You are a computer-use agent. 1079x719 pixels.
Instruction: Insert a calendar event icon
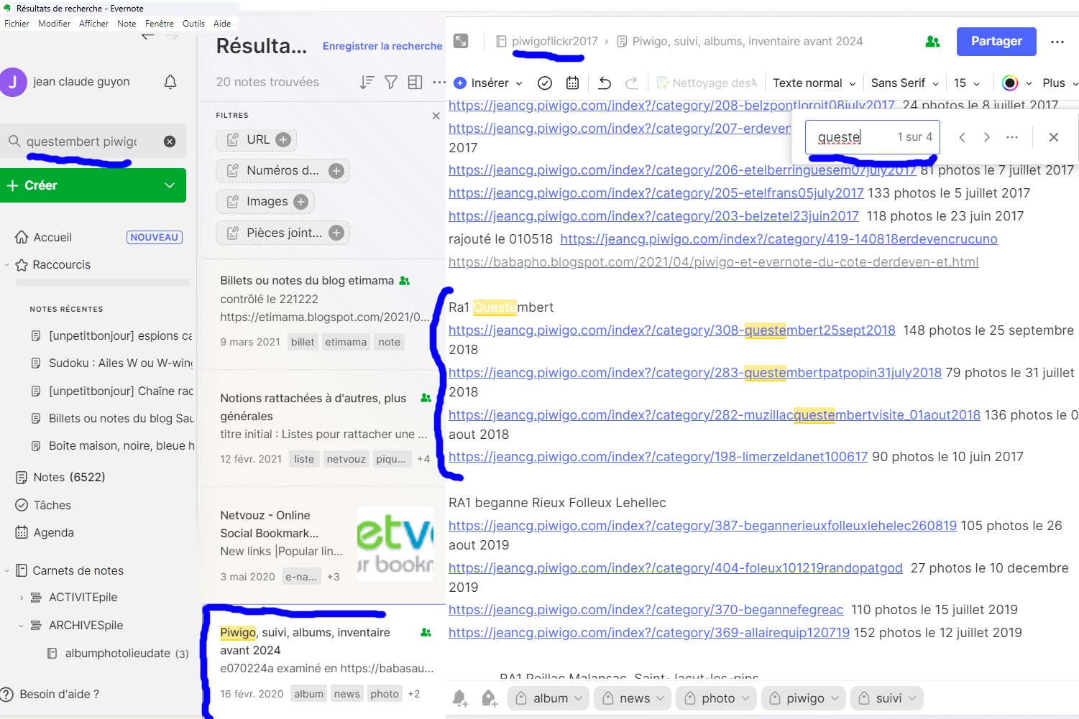click(572, 83)
